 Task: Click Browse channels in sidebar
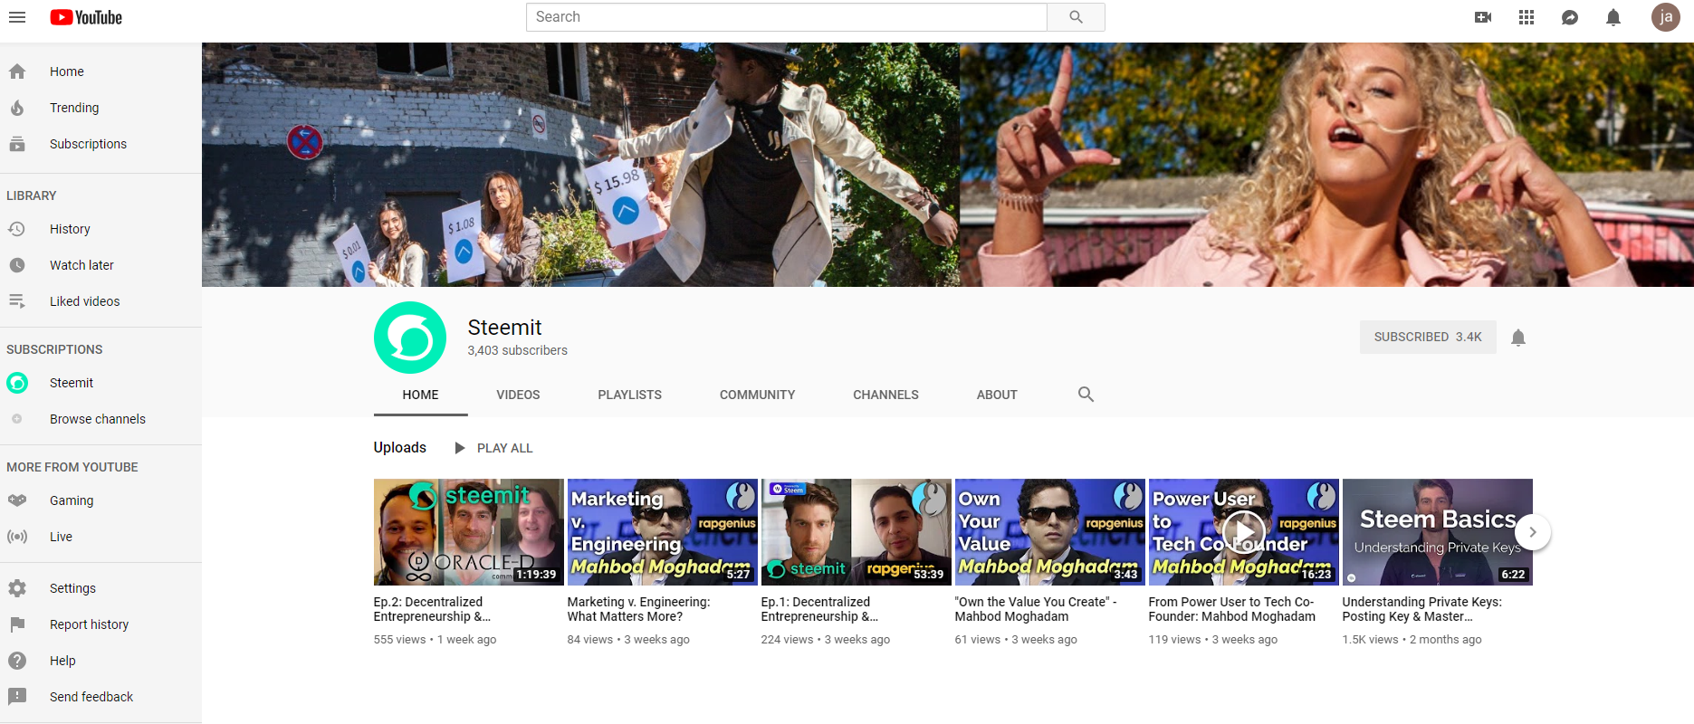(x=100, y=419)
